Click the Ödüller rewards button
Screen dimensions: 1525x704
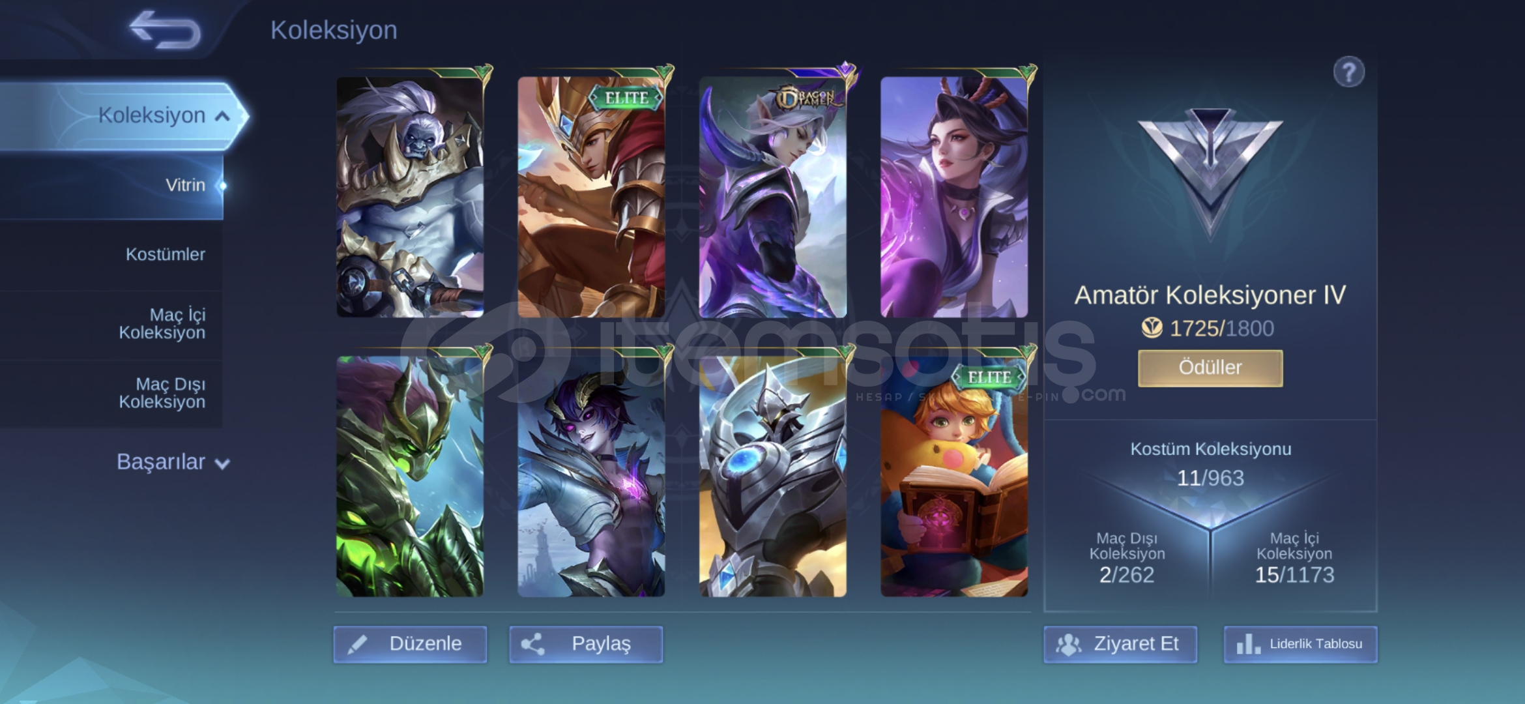[x=1210, y=368]
